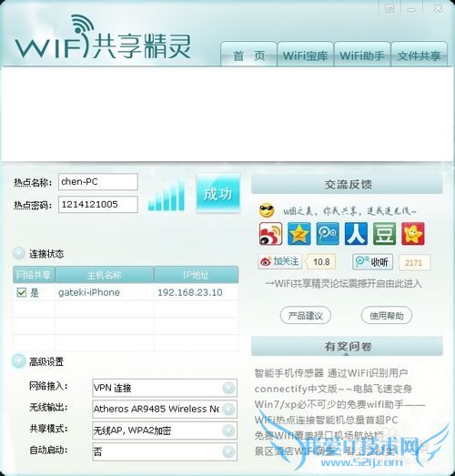Open the Douban share icon
The image size is (455, 476).
click(384, 233)
